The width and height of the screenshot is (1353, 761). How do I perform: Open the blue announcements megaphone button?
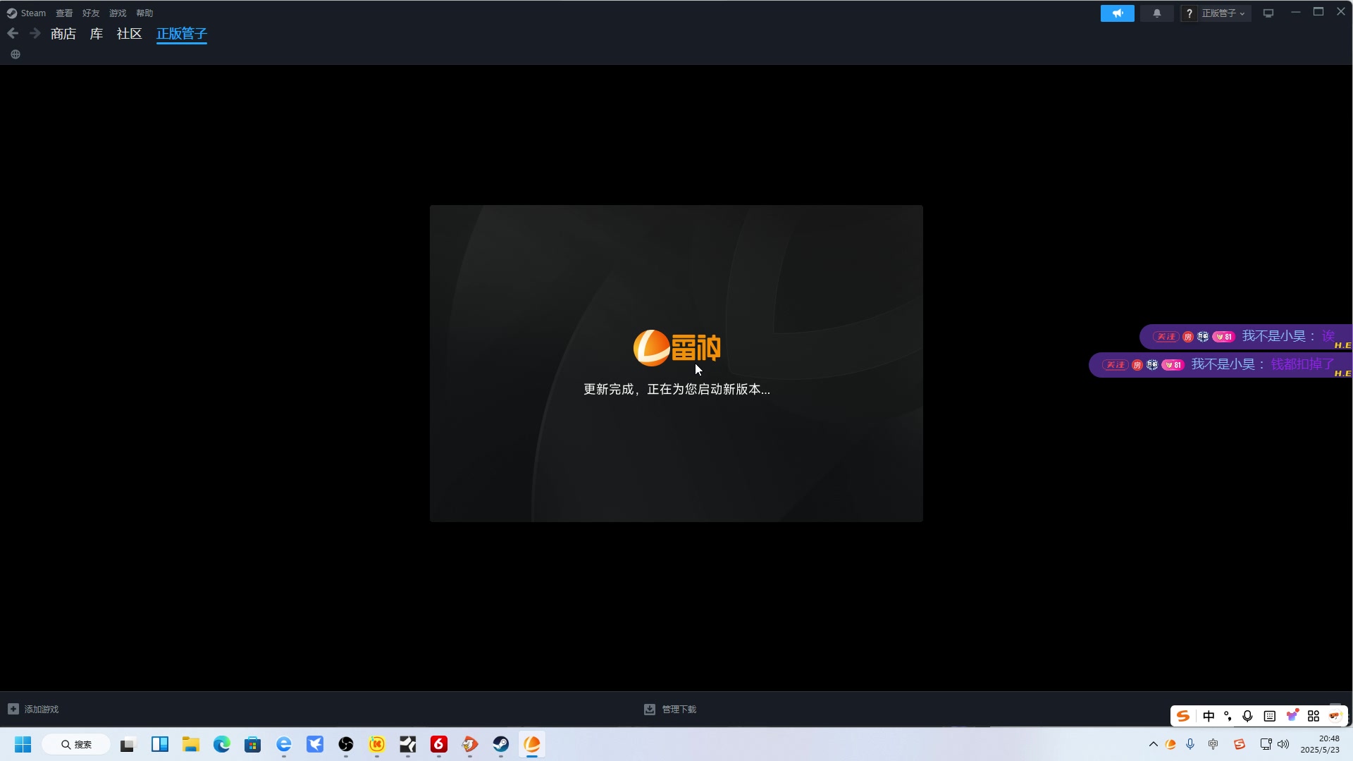1118,13
